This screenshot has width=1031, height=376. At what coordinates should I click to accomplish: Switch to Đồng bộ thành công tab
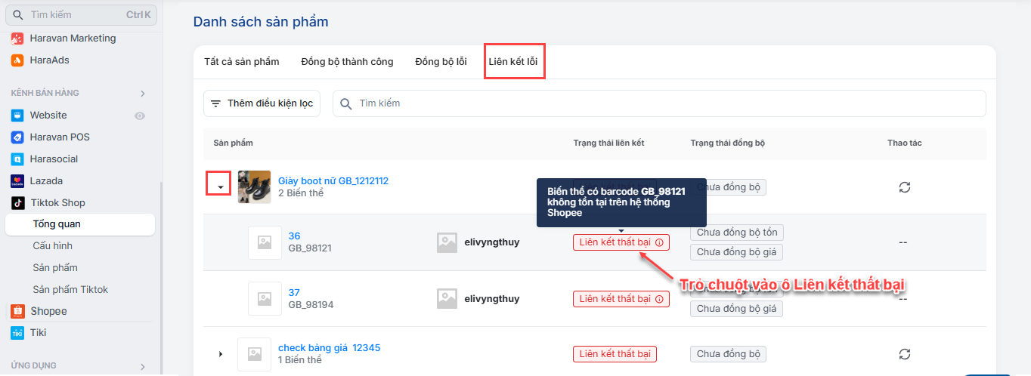pyautogui.click(x=347, y=62)
